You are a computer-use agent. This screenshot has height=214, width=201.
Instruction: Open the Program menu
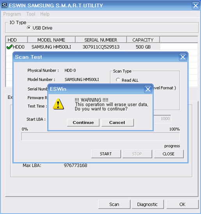[12, 14]
